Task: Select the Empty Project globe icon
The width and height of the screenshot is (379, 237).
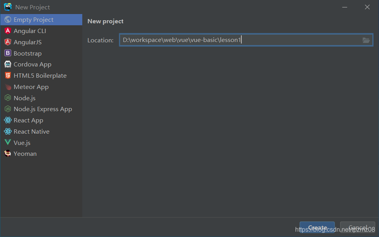Action: point(8,19)
